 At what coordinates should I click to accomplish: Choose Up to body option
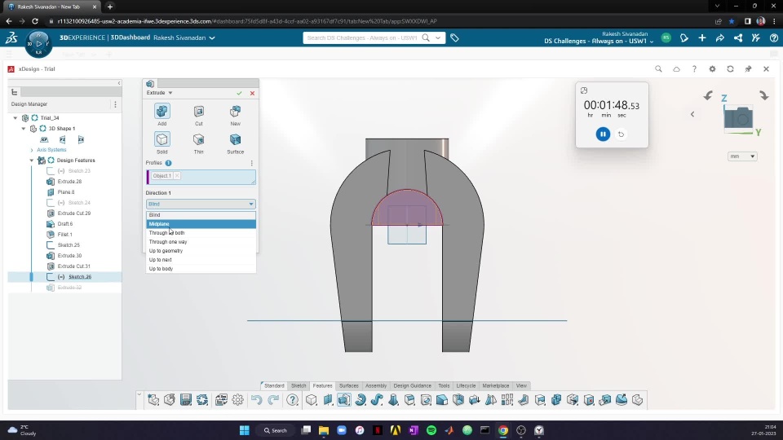[201, 269]
